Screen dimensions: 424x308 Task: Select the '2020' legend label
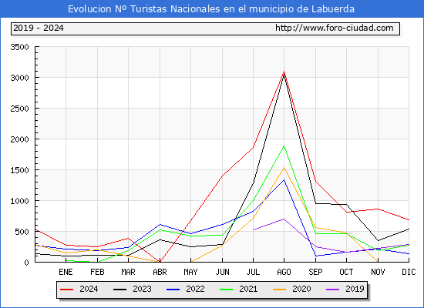point(301,289)
